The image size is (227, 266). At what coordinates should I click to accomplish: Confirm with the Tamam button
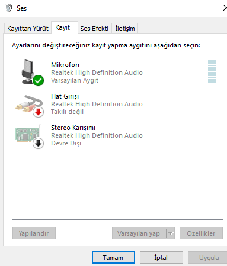[113, 258]
